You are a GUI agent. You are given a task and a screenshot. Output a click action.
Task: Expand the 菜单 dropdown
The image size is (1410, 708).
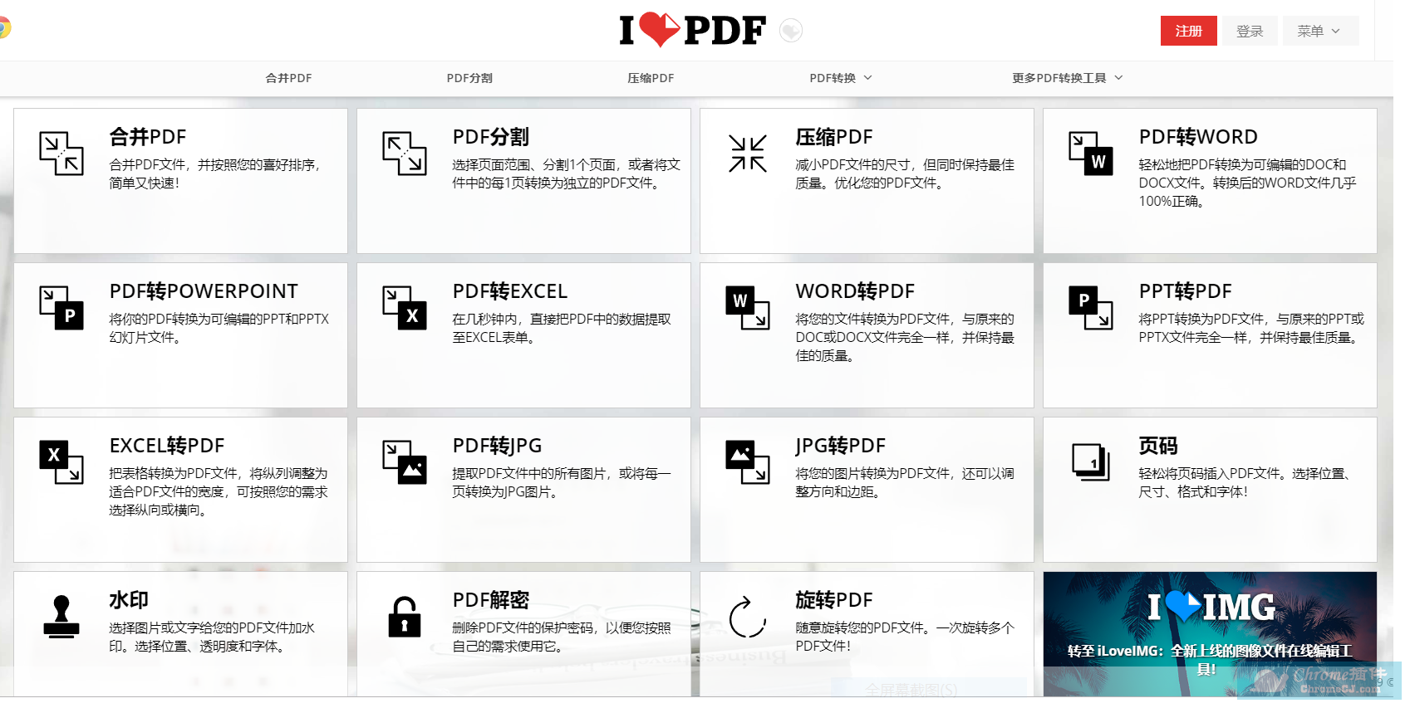click(1320, 31)
